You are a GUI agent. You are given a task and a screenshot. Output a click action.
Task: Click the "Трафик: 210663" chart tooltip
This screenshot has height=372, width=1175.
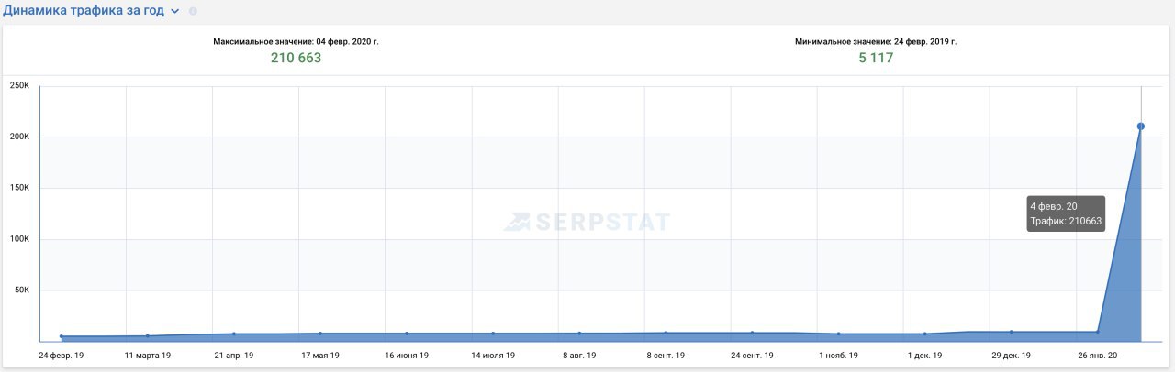pos(1066,213)
